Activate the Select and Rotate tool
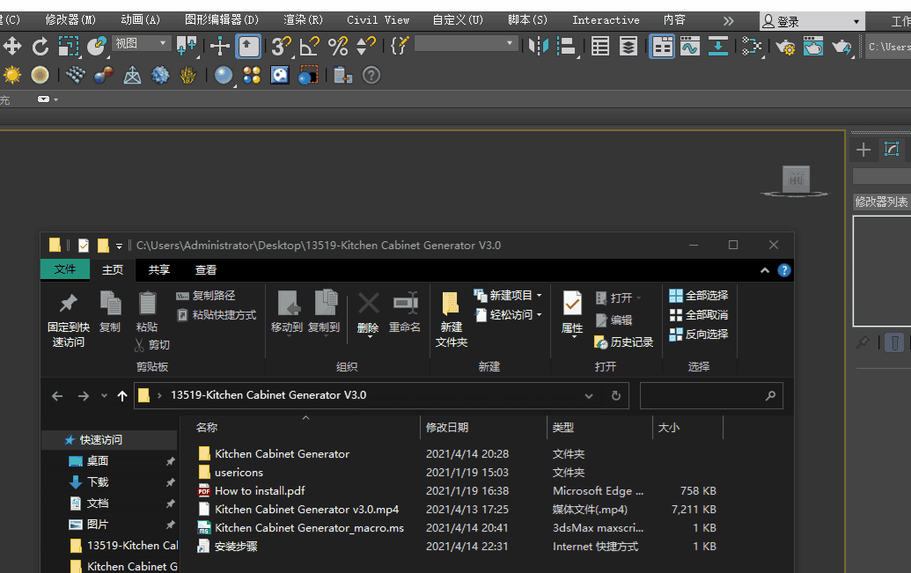Viewport: 911px width, 573px height. (40, 46)
